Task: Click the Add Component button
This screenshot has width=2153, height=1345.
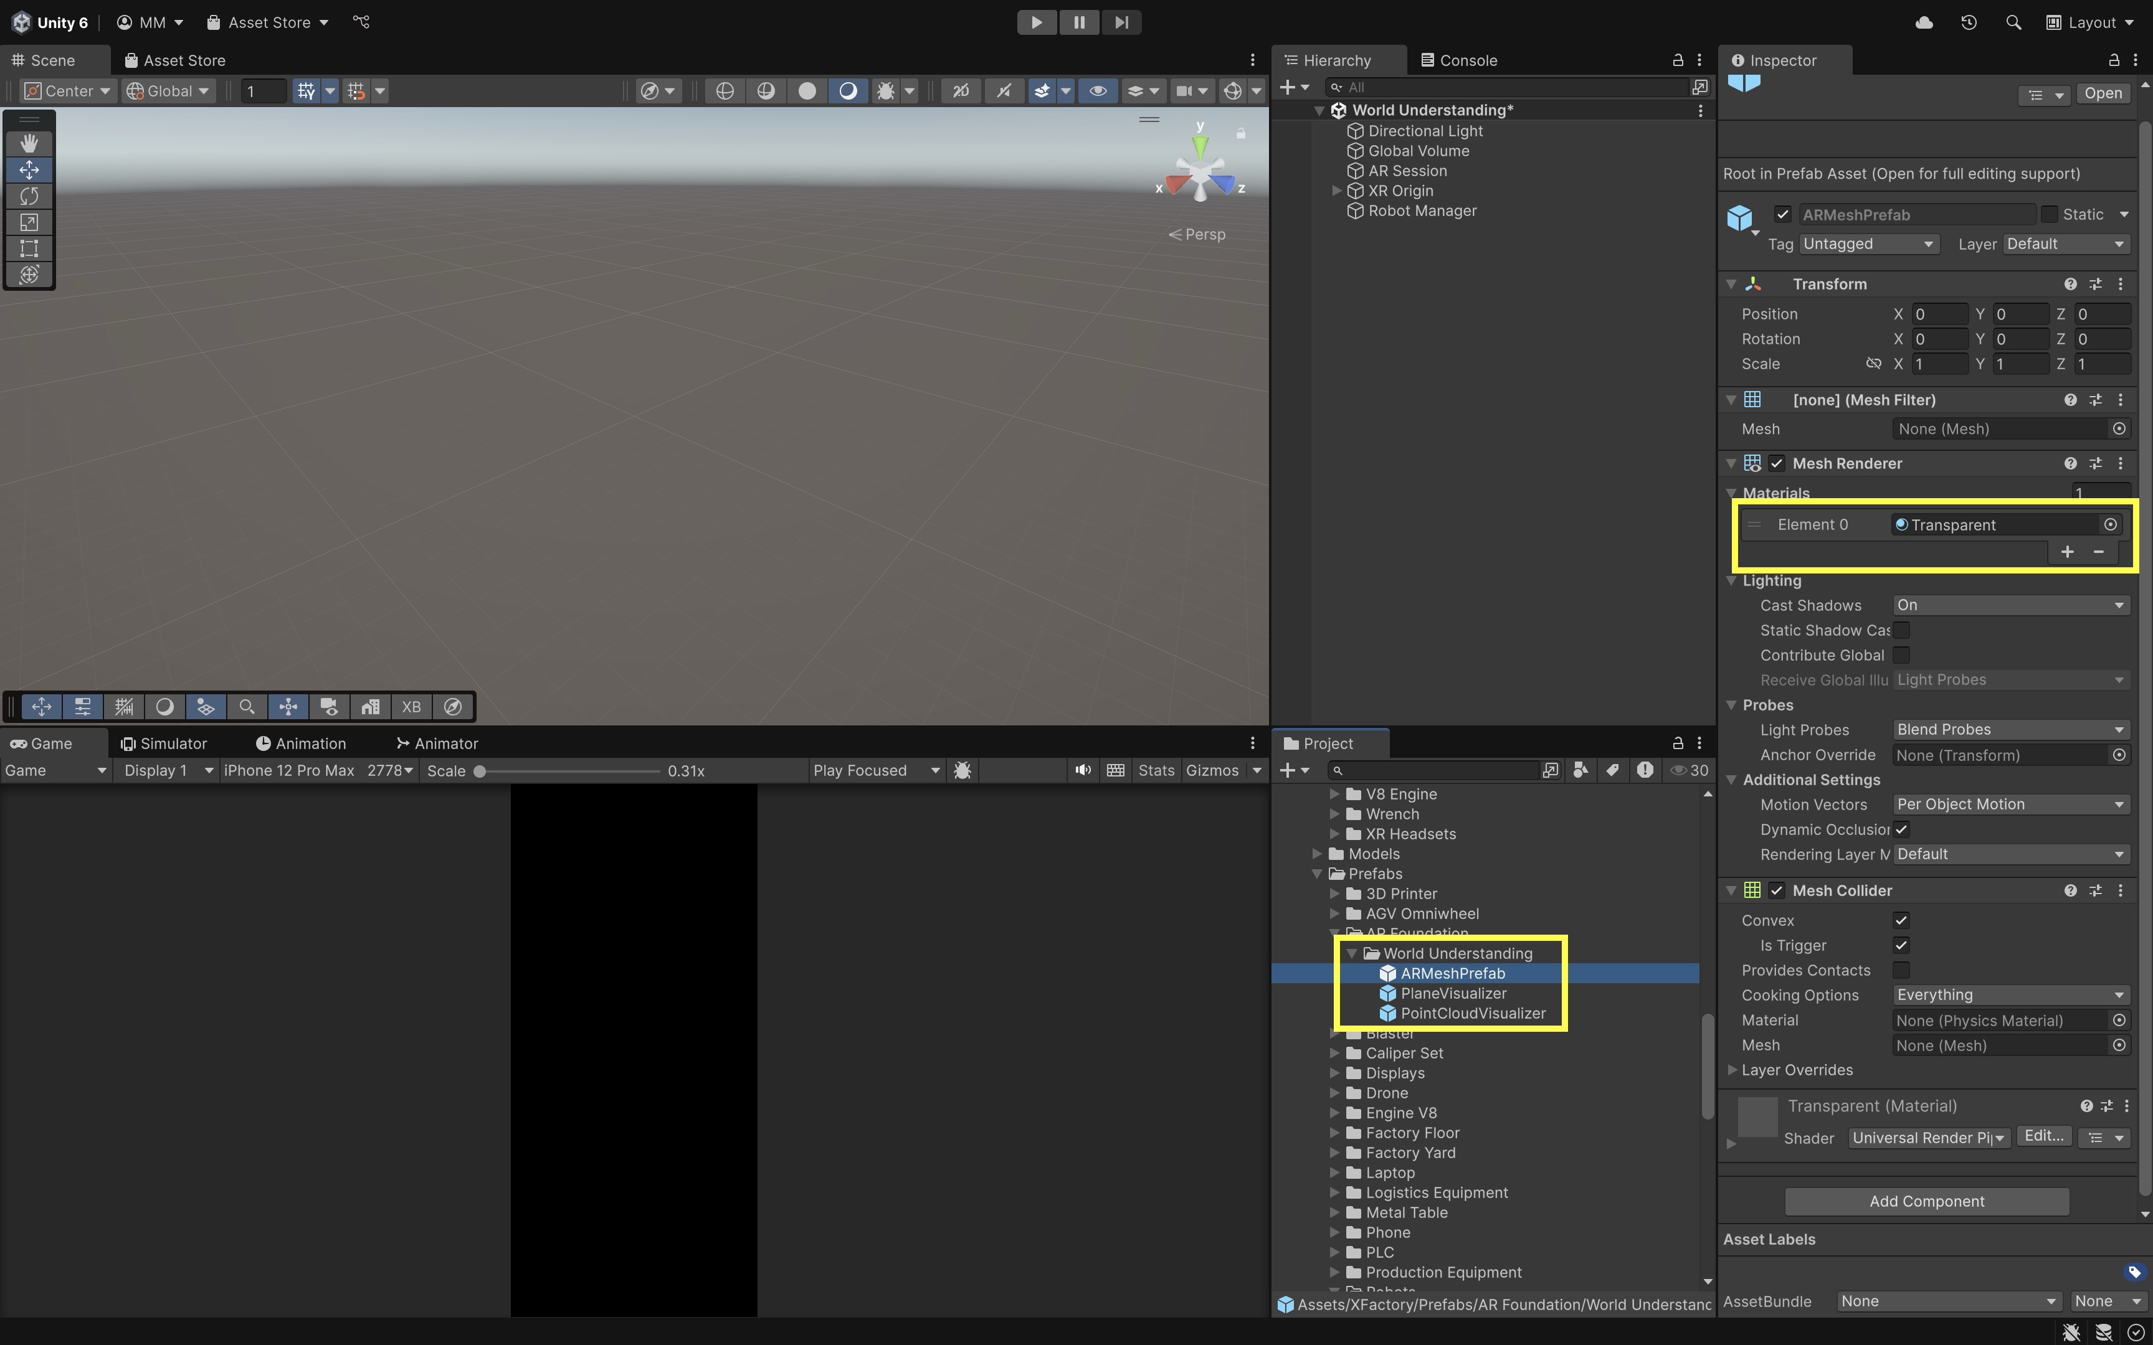Action: coord(1926,1202)
